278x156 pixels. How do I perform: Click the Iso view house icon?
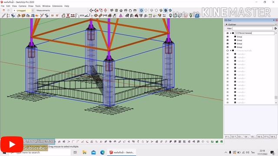(x=112, y=10)
